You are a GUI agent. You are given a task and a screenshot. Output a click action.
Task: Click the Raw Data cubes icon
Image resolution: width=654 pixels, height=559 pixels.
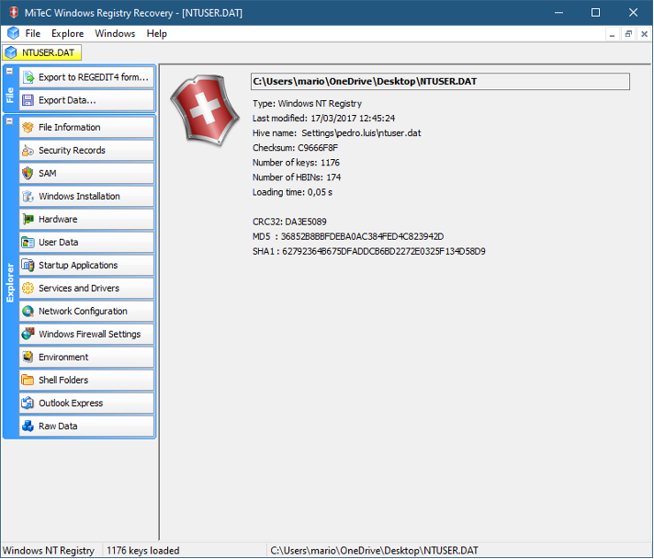point(28,426)
